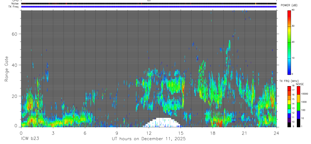
Task: Click the Range Gate axis title
Action: coord(7,69)
